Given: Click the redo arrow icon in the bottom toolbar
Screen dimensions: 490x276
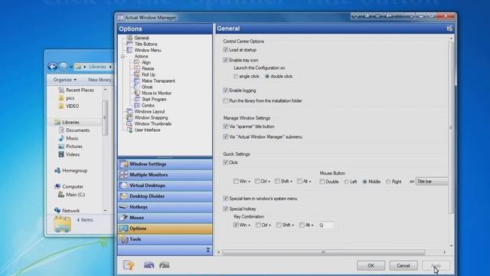Looking at the screenshot, I should 165,265.
